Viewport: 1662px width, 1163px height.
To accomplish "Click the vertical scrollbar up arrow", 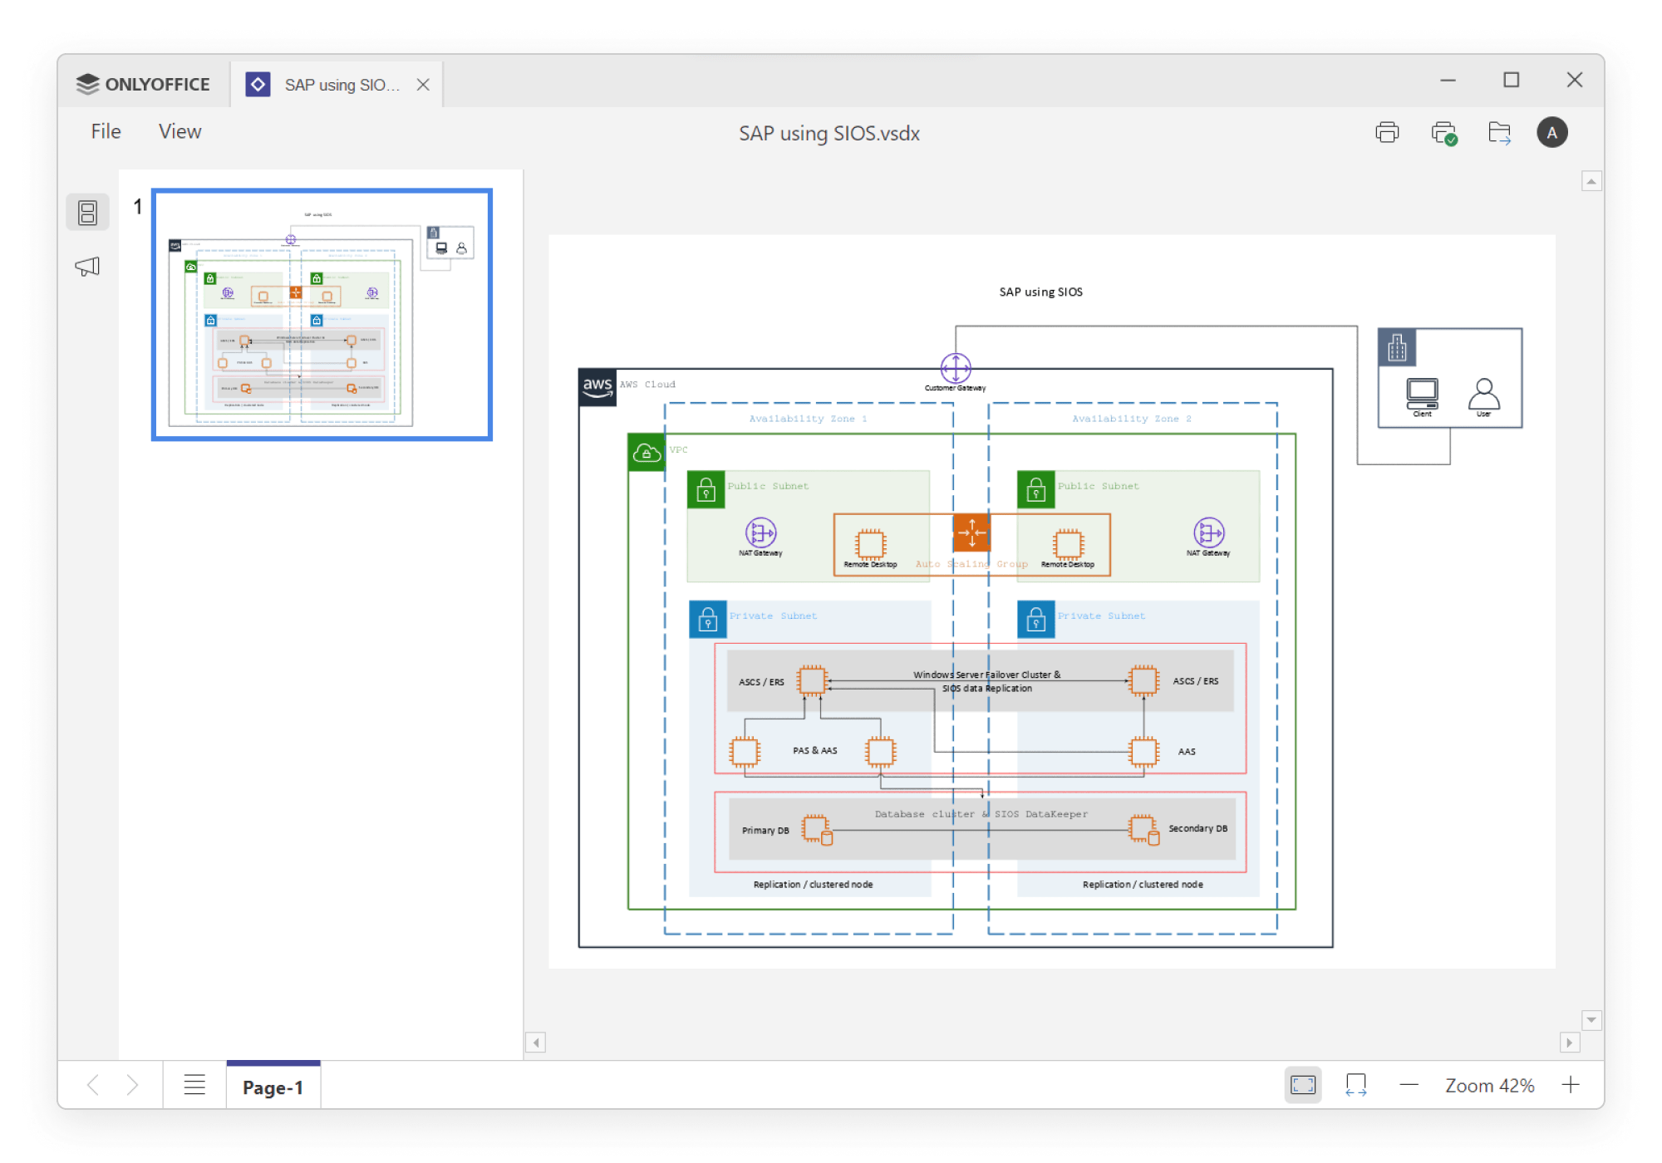I will click(1591, 181).
